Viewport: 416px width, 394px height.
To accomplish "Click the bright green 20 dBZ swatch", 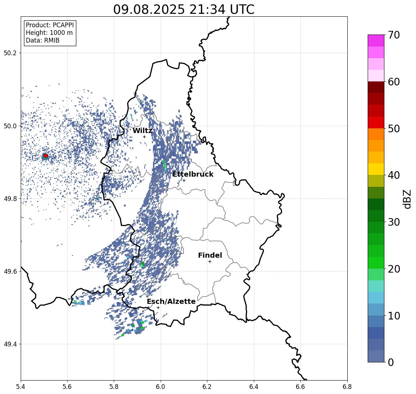I will pos(376,263).
